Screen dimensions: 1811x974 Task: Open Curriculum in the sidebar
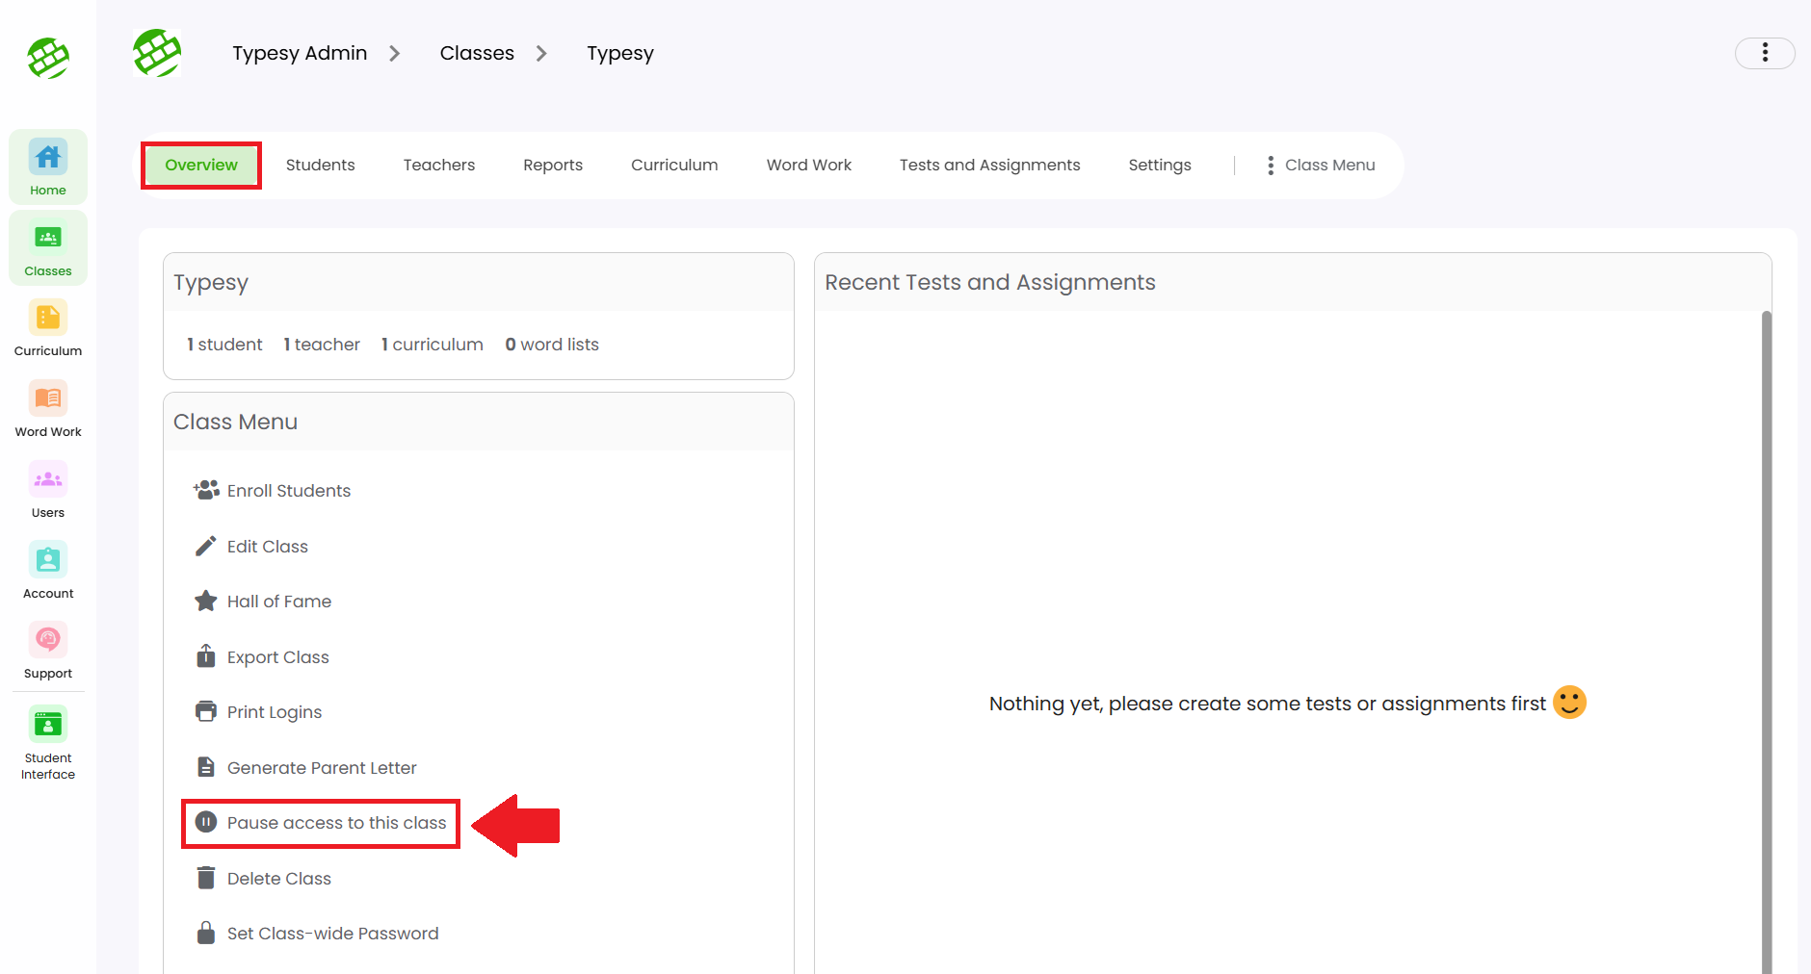[48, 328]
